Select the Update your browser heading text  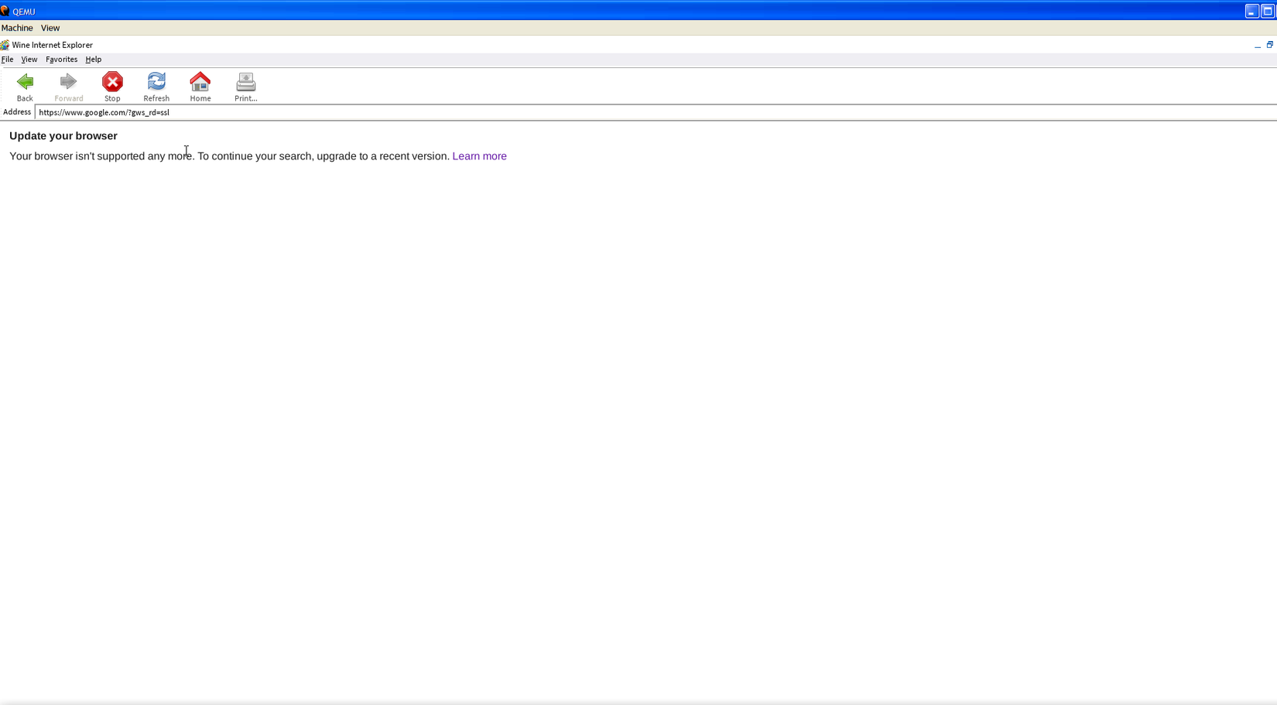(x=63, y=135)
